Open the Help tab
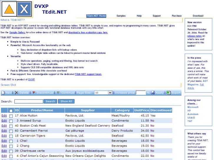214x160 pixels. pyautogui.click(x=139, y=16)
